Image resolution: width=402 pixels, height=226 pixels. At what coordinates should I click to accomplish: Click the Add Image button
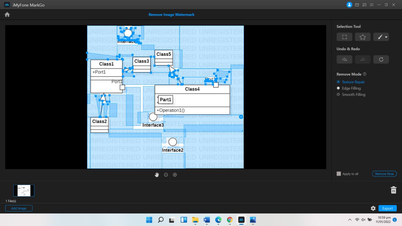19,208
